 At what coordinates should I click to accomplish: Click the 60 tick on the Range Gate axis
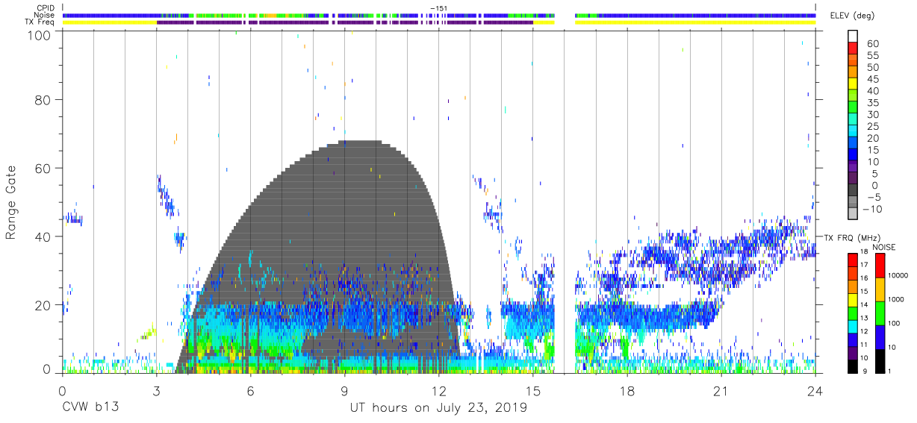pyautogui.click(x=43, y=169)
